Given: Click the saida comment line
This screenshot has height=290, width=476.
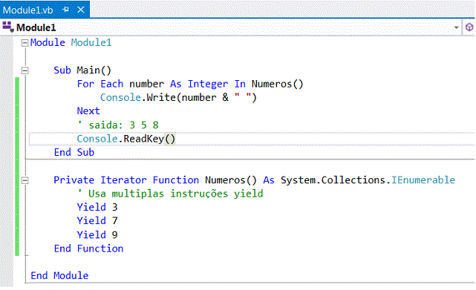Looking at the screenshot, I should coord(117,125).
